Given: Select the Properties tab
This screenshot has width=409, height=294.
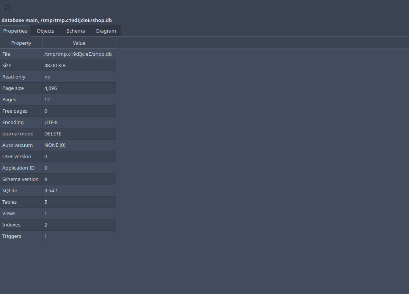Looking at the screenshot, I should tap(15, 31).
